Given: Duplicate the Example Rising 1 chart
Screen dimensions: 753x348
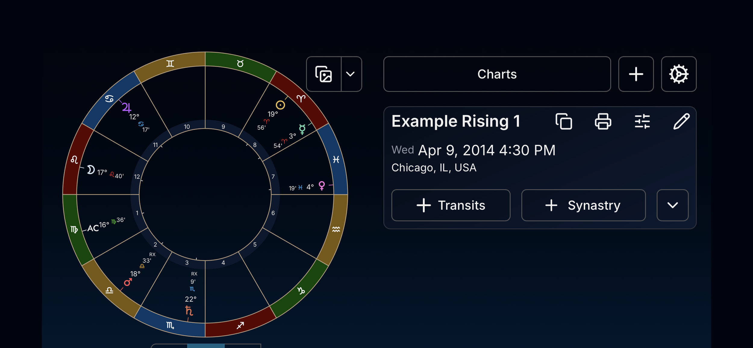Looking at the screenshot, I should pyautogui.click(x=564, y=121).
